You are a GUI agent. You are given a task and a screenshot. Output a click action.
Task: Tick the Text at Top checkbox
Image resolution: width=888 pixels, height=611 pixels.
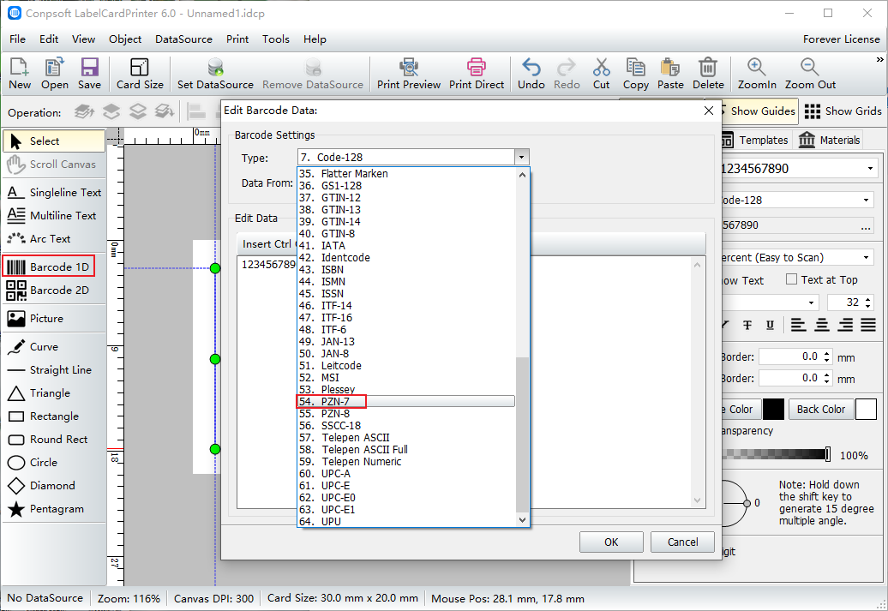(792, 279)
